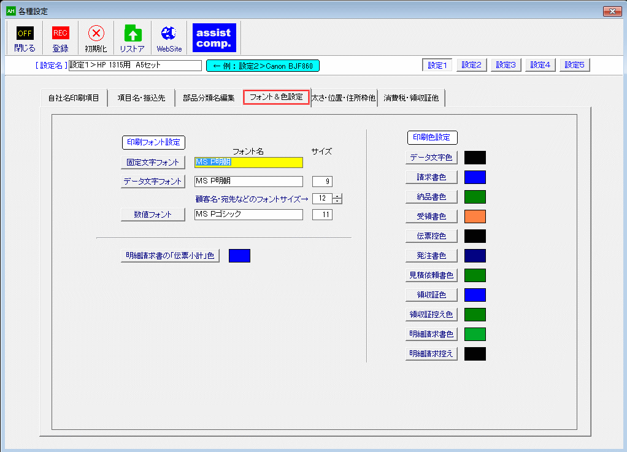Viewport: 627px width, 452px height.
Task: Click the REC 登録 (register) icon
Action: 60,37
